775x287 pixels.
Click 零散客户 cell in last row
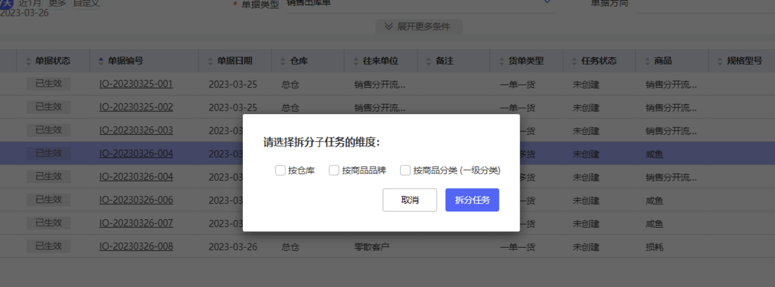click(372, 247)
